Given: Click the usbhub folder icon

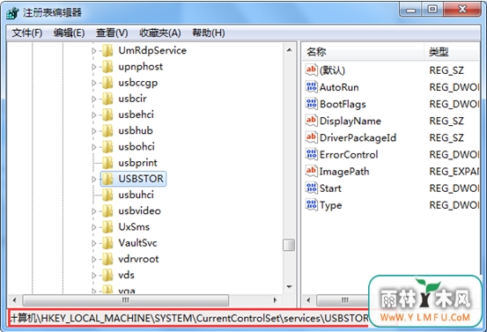Looking at the screenshot, I should (107, 130).
